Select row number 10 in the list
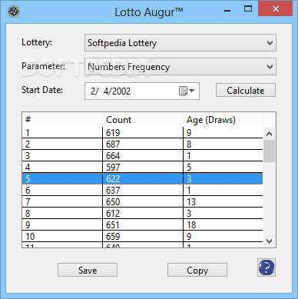The height and width of the screenshot is (299, 298). pos(143,237)
